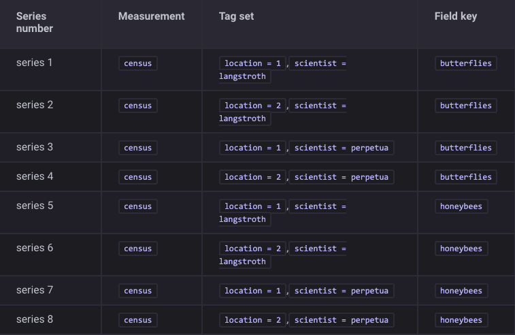Click the census tag in series 5
This screenshot has height=335, width=515.
click(137, 206)
